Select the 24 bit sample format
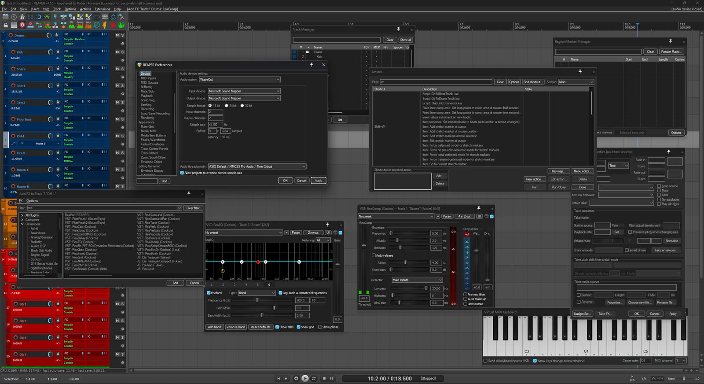The height and width of the screenshot is (384, 704). pyautogui.click(x=226, y=106)
